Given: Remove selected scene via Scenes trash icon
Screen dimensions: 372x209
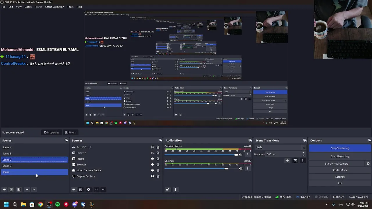Looking at the screenshot, I should (11, 190).
